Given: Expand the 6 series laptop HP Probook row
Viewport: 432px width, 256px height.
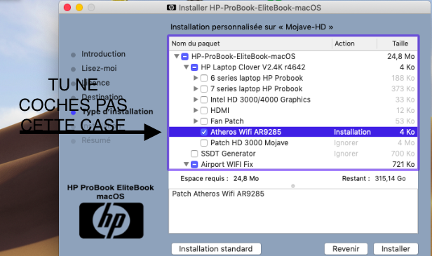Looking at the screenshot, I should click(196, 78).
